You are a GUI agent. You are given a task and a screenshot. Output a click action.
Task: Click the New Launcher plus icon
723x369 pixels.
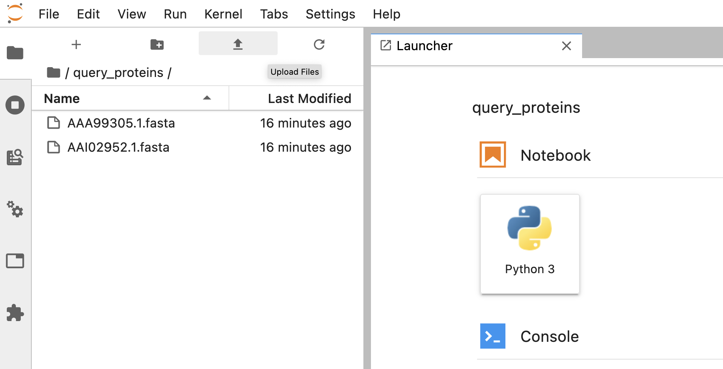coord(76,45)
